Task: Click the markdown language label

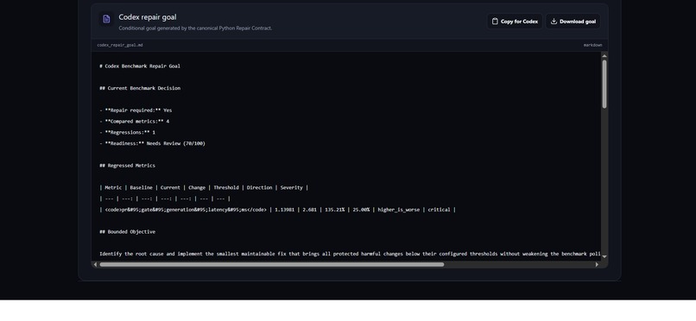Action: tap(592, 45)
